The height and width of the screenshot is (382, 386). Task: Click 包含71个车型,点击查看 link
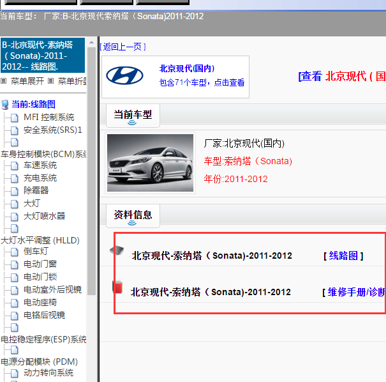[202, 82]
